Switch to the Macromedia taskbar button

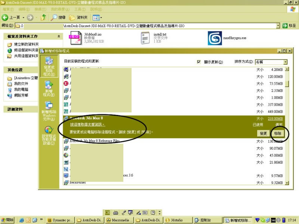pos(120,220)
